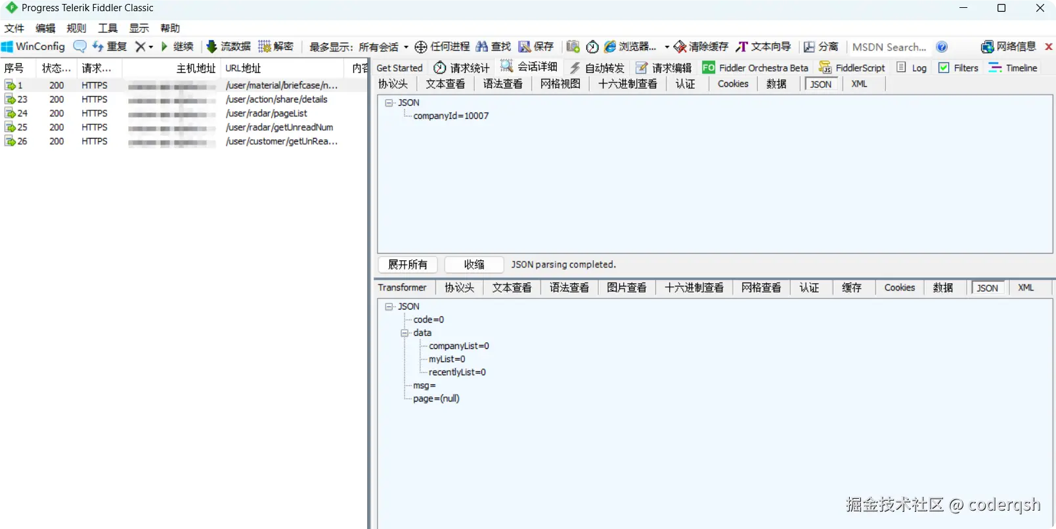Select response Transformer tab

coord(402,288)
